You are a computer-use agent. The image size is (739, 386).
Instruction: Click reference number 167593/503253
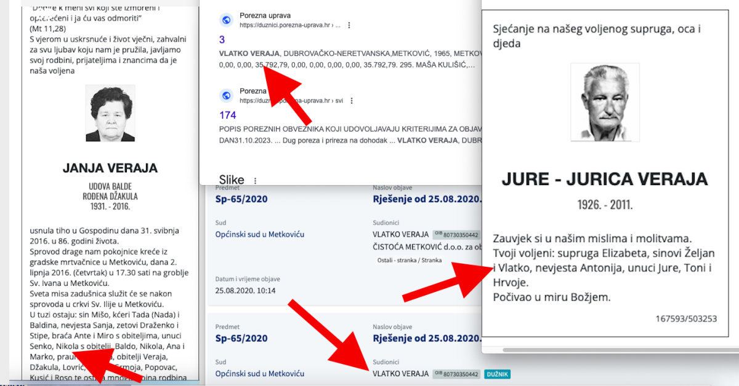686,318
